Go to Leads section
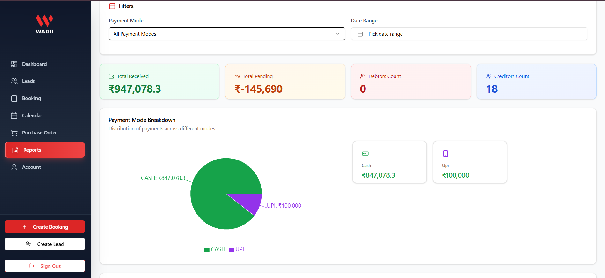 pos(45,81)
